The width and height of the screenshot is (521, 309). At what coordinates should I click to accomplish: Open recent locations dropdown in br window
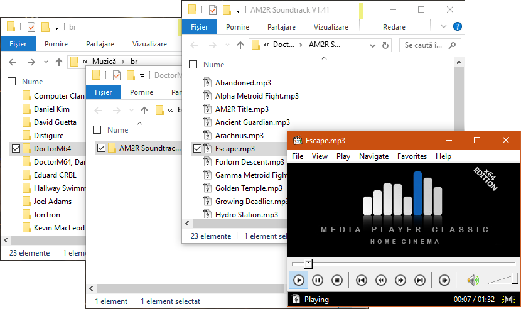pyautogui.click(x=46, y=62)
